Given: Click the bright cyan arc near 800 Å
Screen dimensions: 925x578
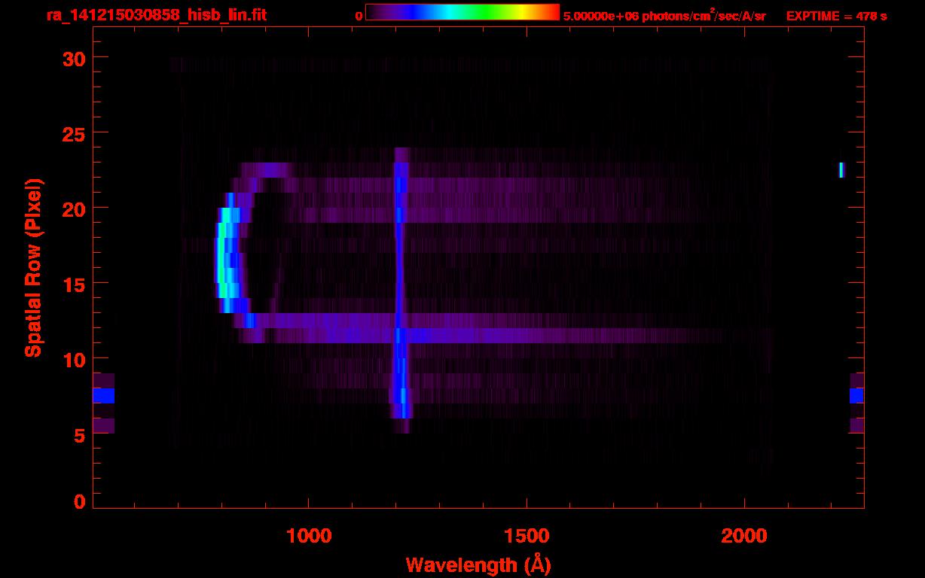Looking at the screenshot, I should click(227, 260).
